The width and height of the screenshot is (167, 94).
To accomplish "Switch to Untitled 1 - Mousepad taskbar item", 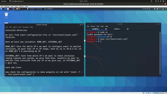I will [x=35, y=9].
